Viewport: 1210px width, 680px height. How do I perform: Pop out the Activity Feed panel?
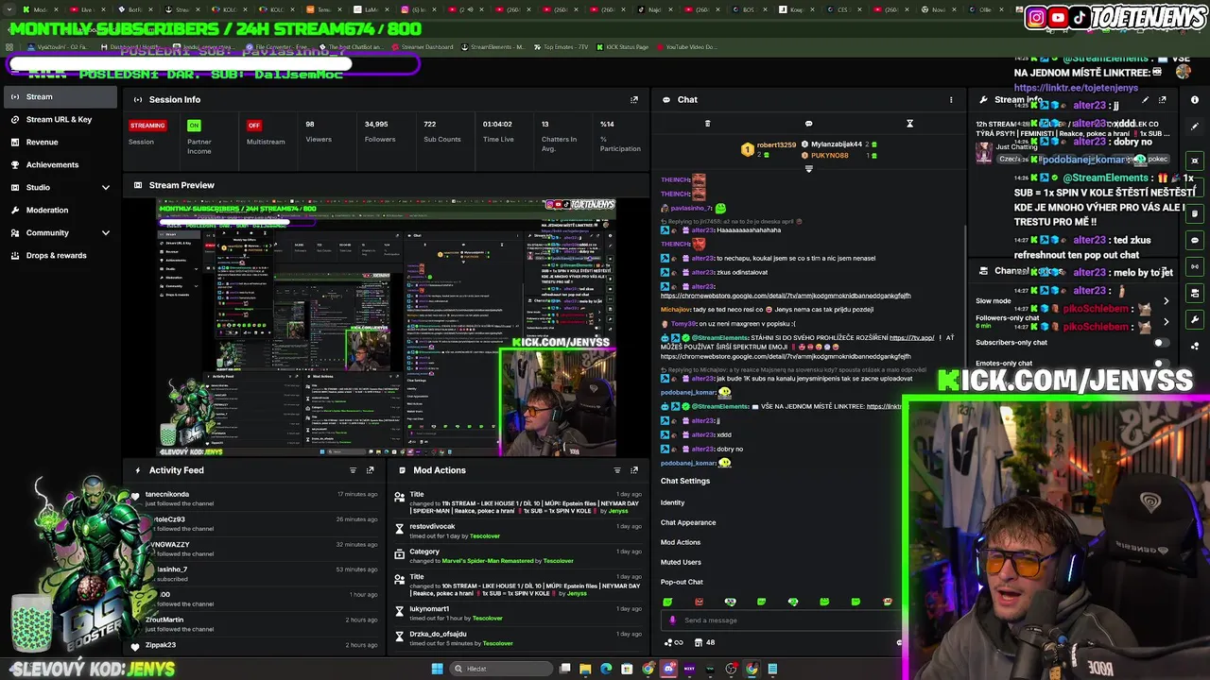pyautogui.click(x=370, y=470)
